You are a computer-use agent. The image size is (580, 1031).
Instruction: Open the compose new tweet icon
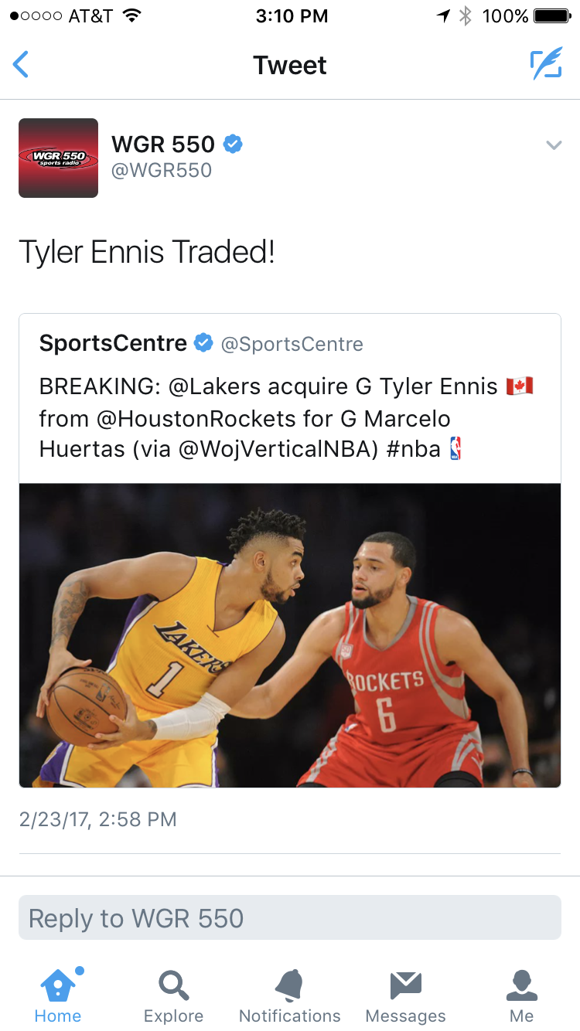tap(546, 64)
